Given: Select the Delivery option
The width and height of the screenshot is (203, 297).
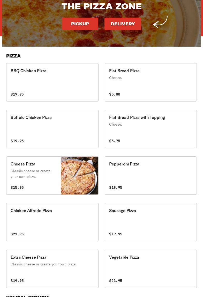Looking at the screenshot, I should 123,24.
